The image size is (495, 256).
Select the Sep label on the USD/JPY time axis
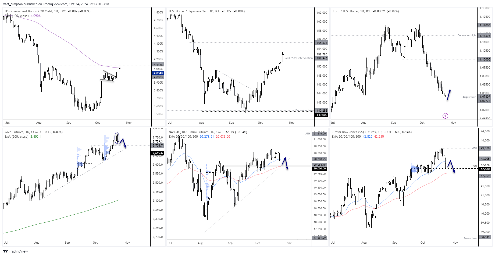[x=232, y=123]
